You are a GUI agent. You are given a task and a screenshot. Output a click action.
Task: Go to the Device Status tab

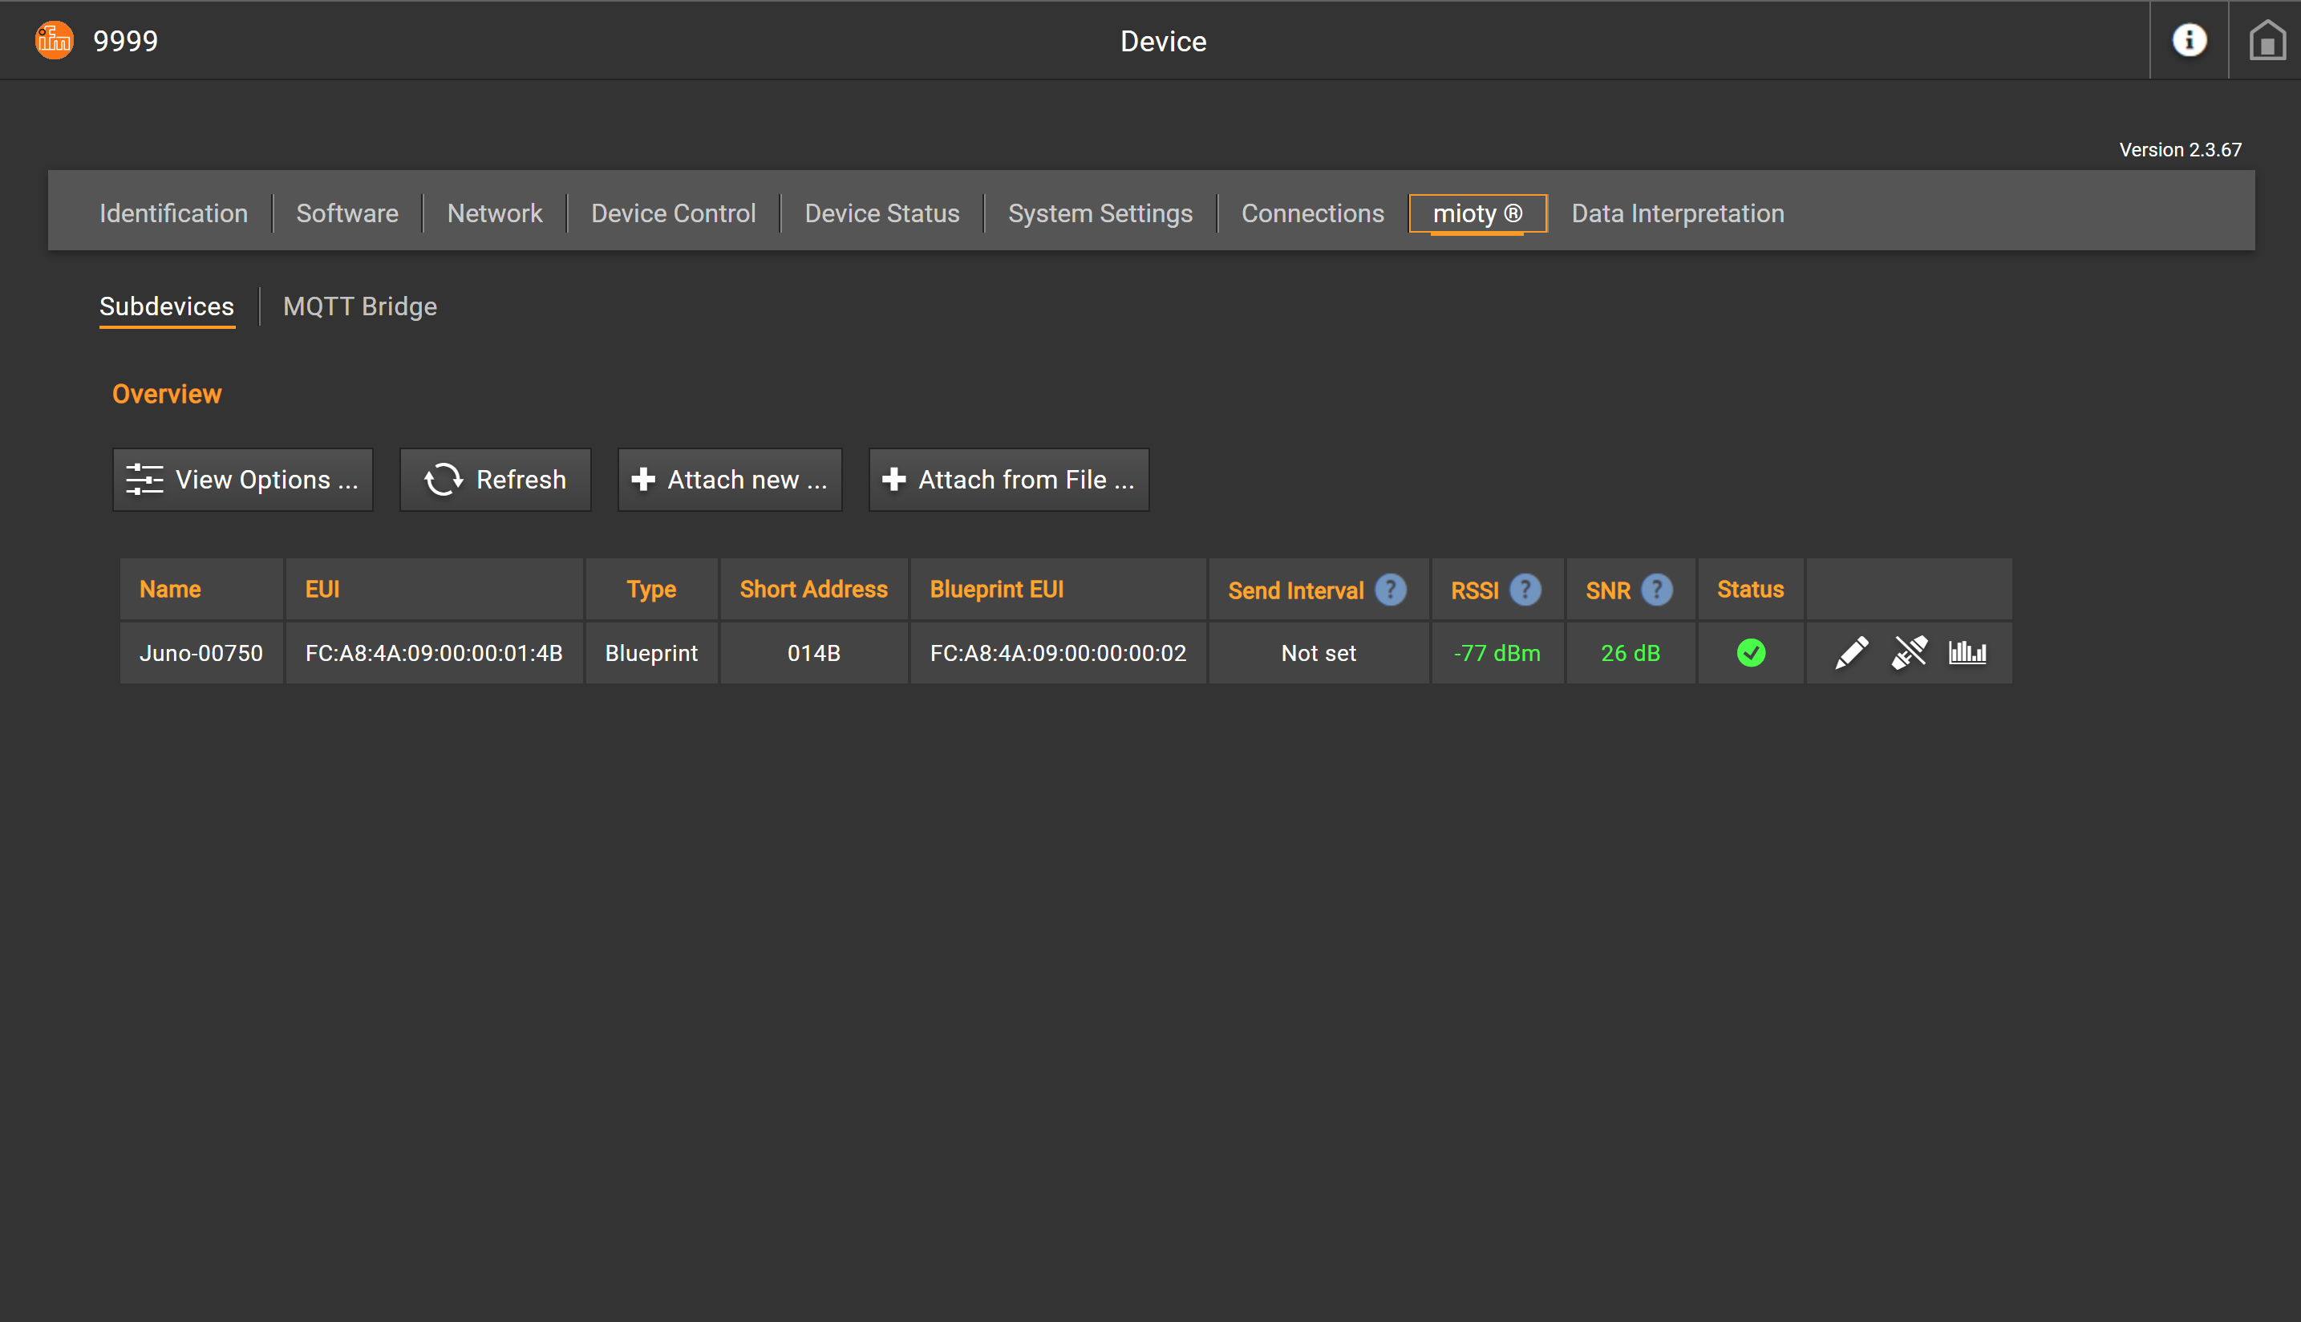click(x=881, y=213)
